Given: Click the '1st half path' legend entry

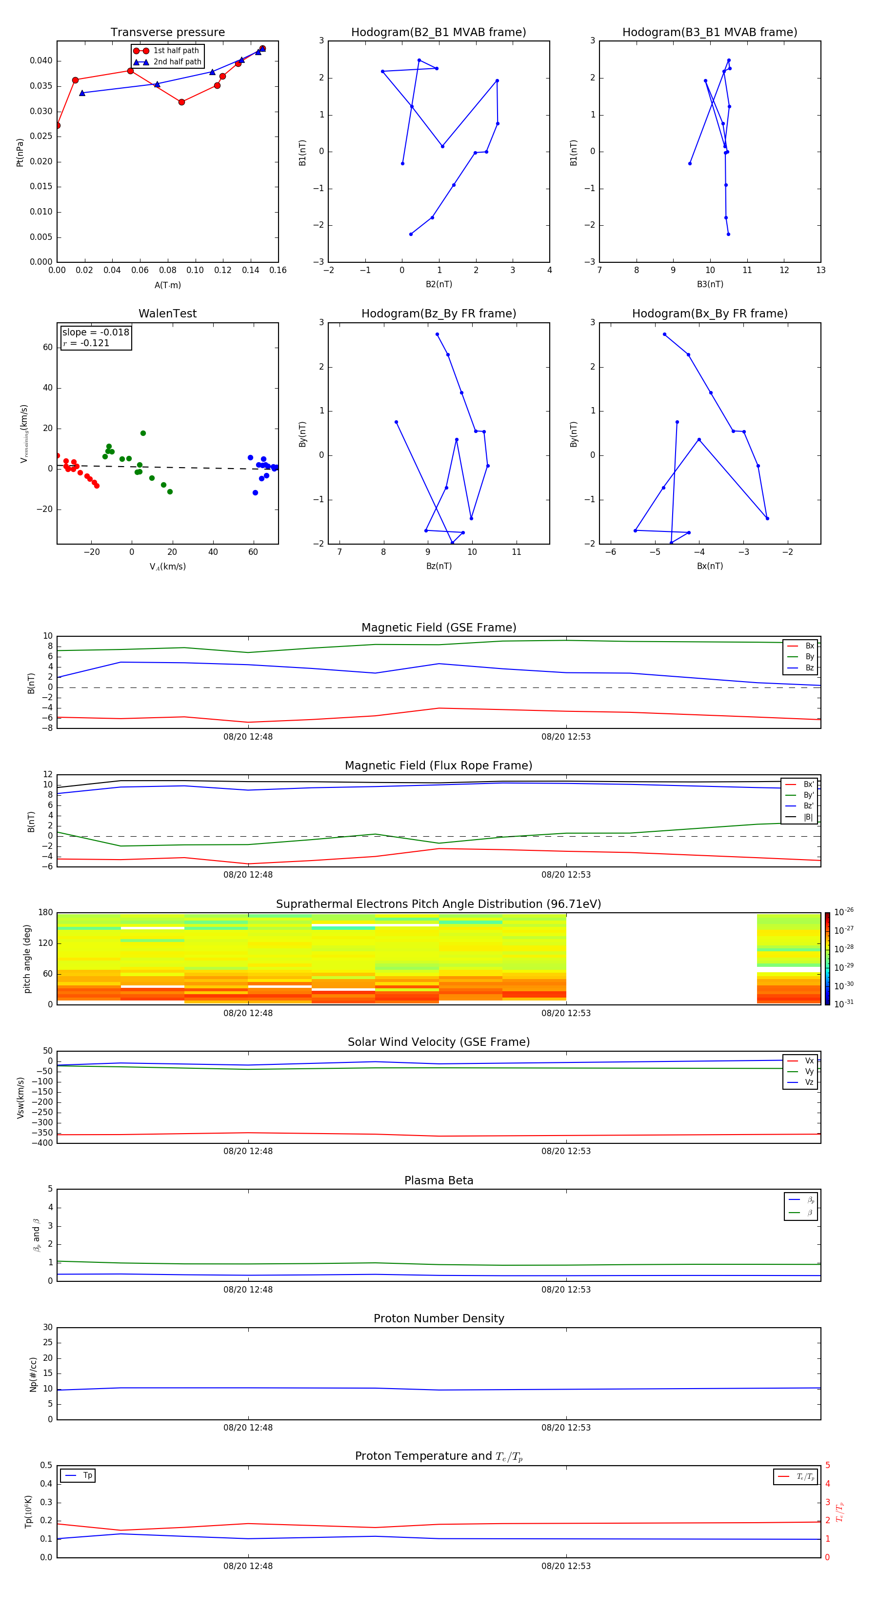Looking at the screenshot, I should coord(166,51).
